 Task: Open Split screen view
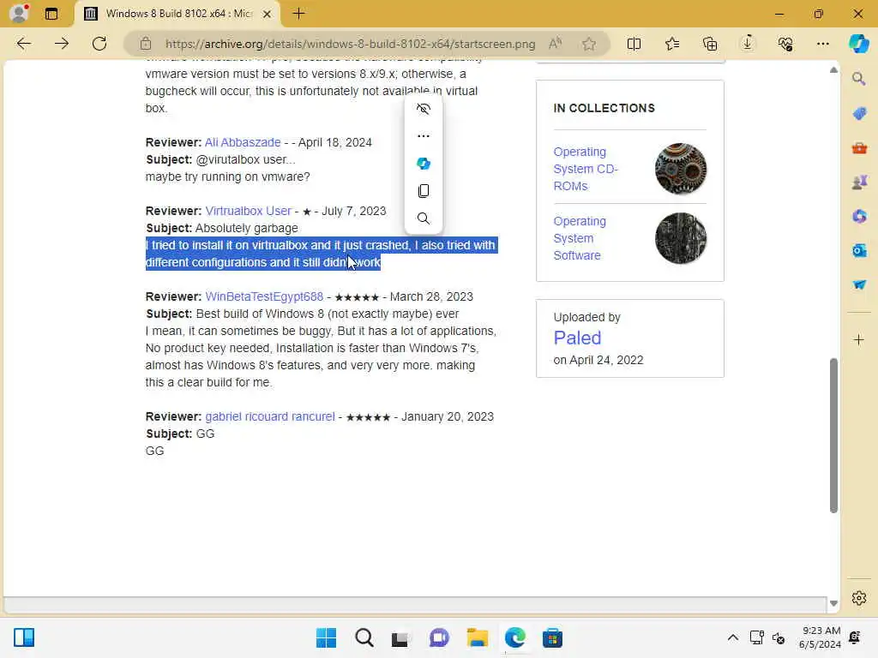tap(634, 44)
